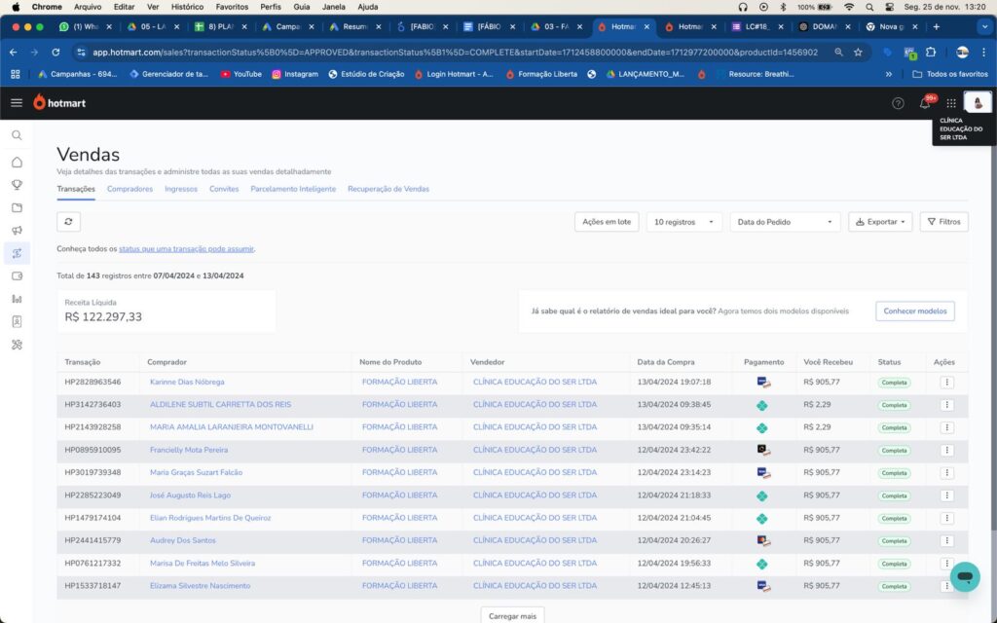Open the search icon in left sidebar

[18, 135]
